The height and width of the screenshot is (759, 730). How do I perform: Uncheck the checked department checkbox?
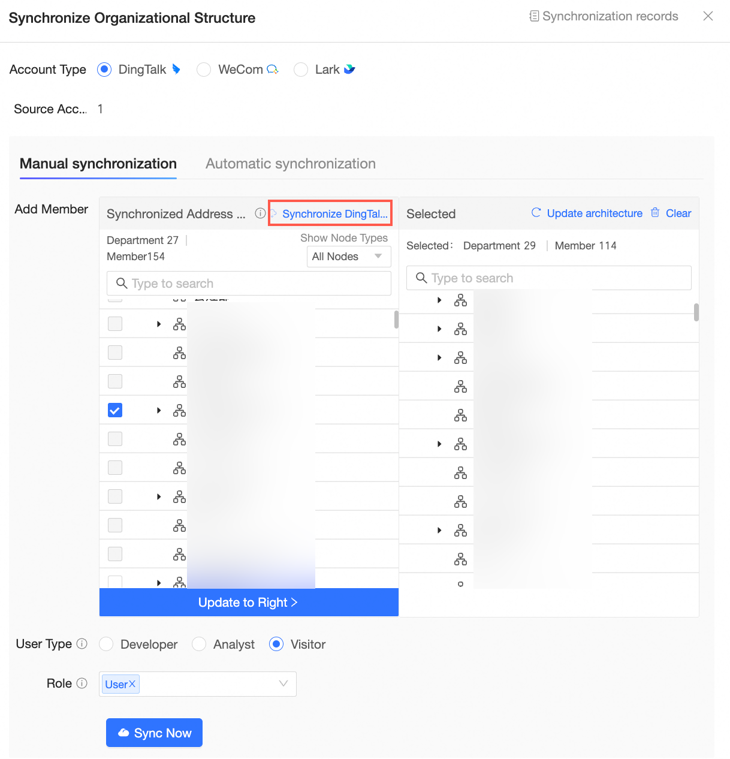pos(115,410)
